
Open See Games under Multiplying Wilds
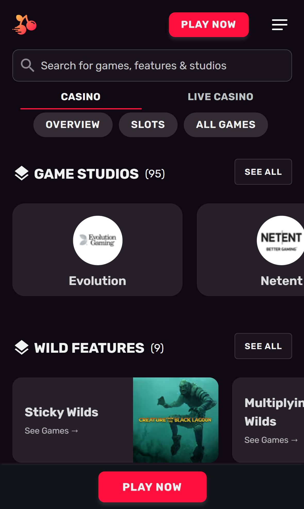[271, 440]
